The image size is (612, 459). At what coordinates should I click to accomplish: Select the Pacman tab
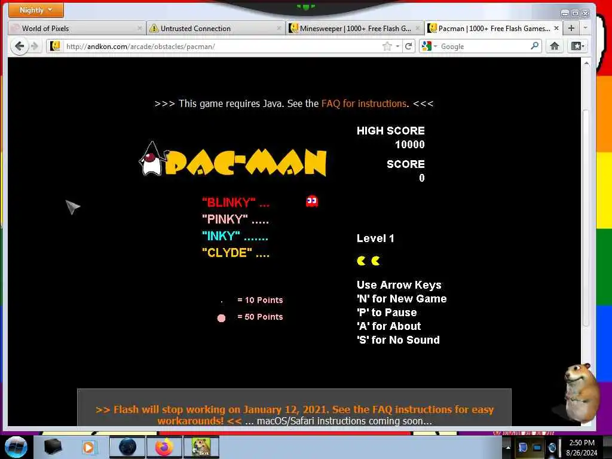point(494,28)
